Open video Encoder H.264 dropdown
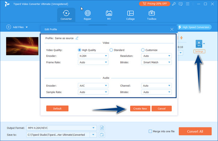Viewport: 218px width, 141px height. point(93,56)
